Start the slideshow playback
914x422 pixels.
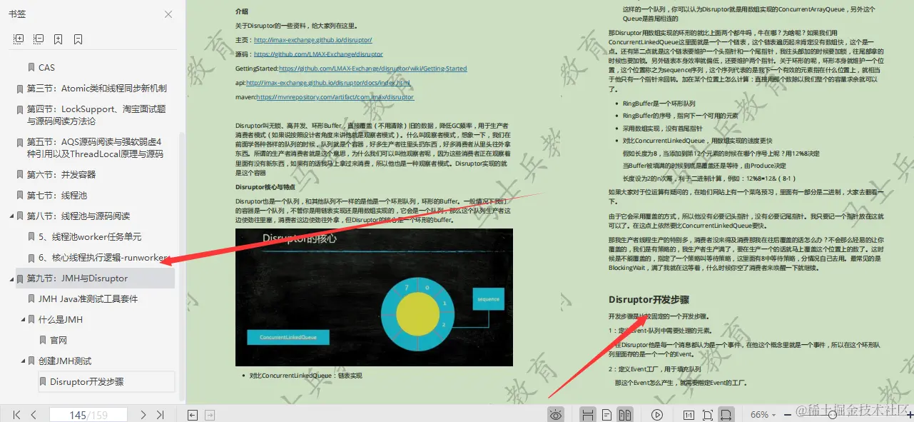pyautogui.click(x=657, y=415)
